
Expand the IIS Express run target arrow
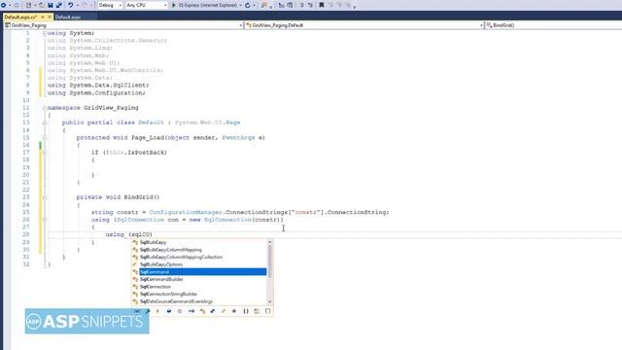[240, 5]
